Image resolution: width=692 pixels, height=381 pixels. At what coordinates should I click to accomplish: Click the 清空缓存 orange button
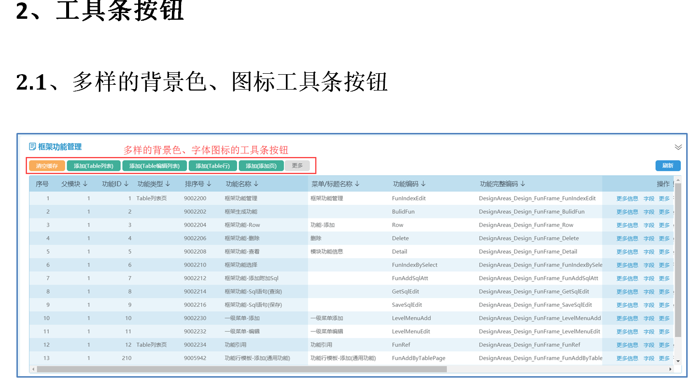tap(47, 166)
